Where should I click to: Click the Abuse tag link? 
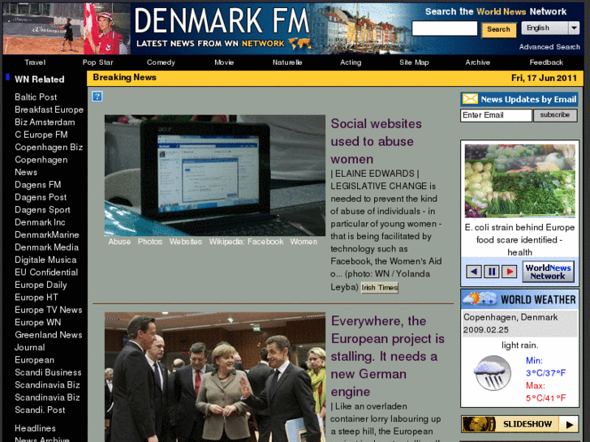(119, 242)
